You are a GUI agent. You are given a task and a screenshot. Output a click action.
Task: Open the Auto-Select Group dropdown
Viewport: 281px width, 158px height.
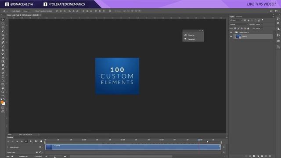(x=26, y=11)
